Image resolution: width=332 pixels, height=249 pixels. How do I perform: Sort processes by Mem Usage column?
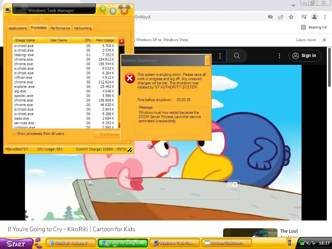point(105,40)
